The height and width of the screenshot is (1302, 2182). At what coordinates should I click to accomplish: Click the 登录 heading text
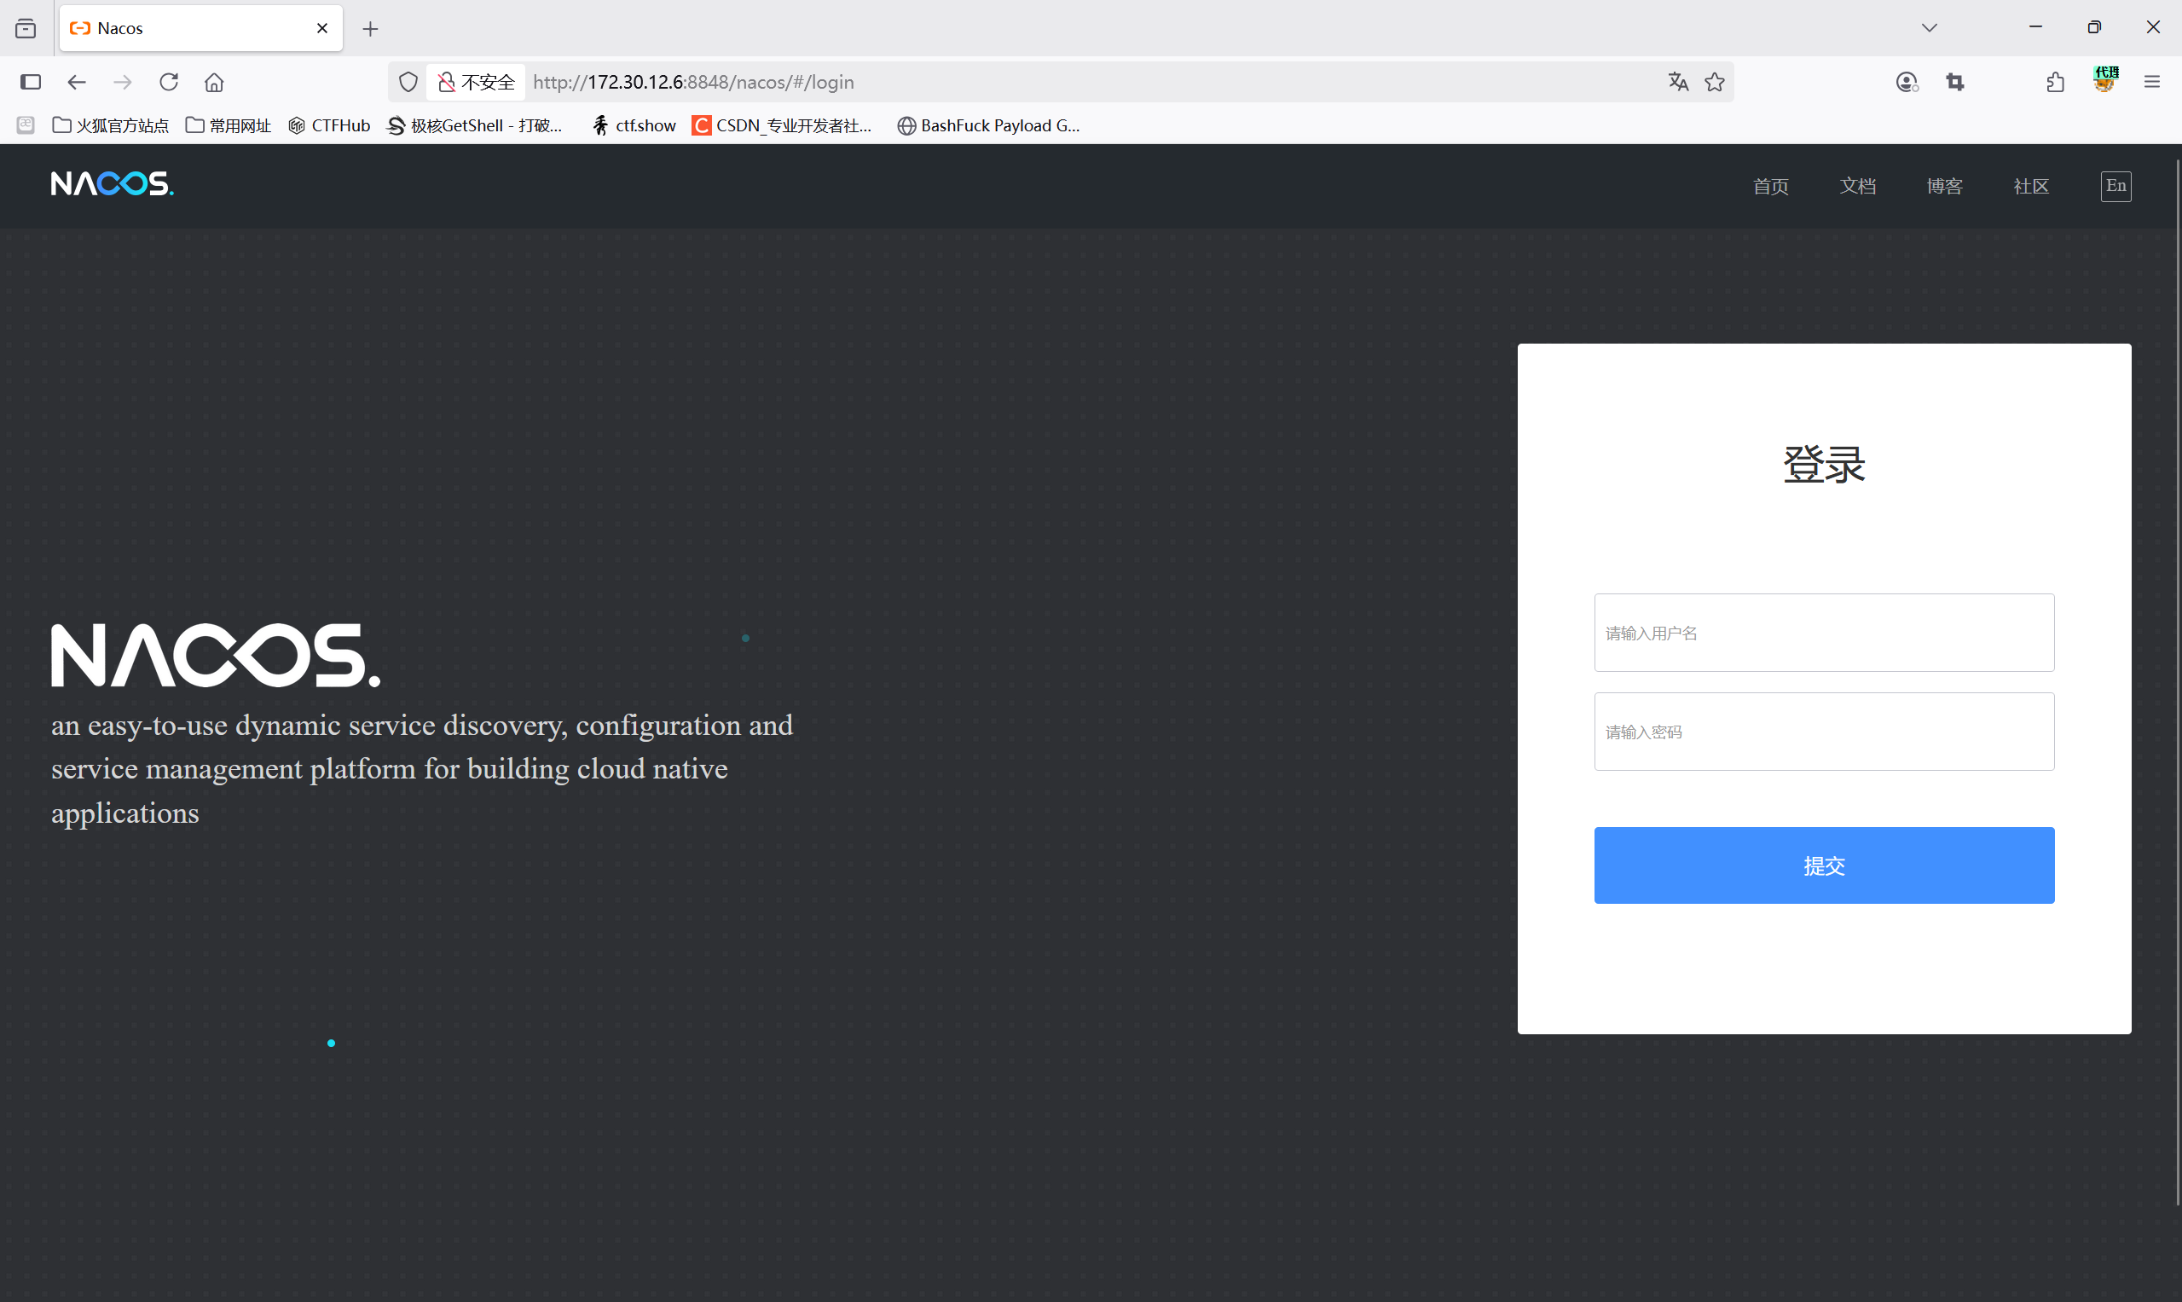point(1824,464)
